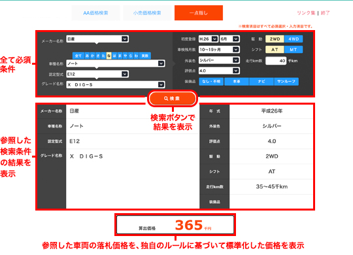
Task: Click the AT シフト result value
Action: pyautogui.click(x=272, y=171)
